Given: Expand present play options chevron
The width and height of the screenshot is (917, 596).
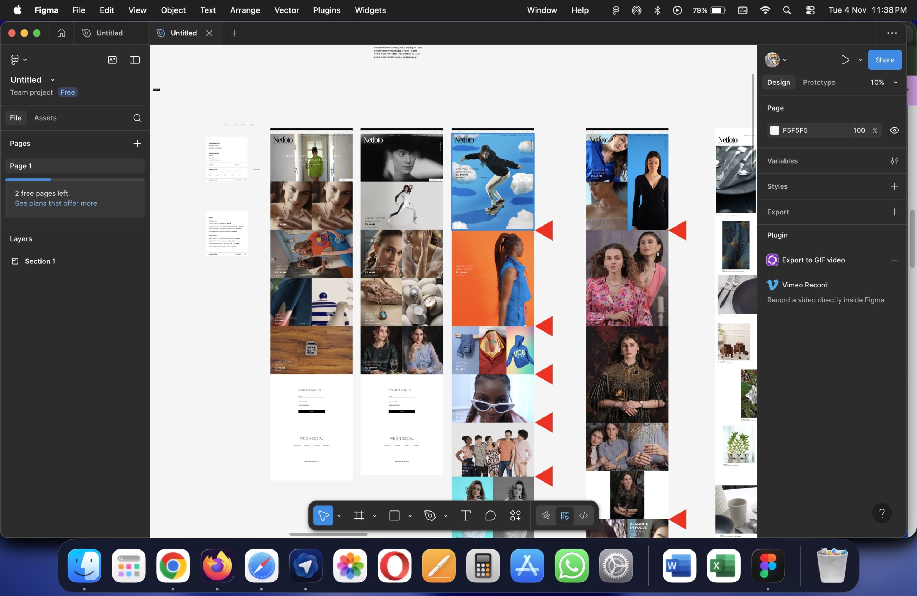Looking at the screenshot, I should click(860, 60).
